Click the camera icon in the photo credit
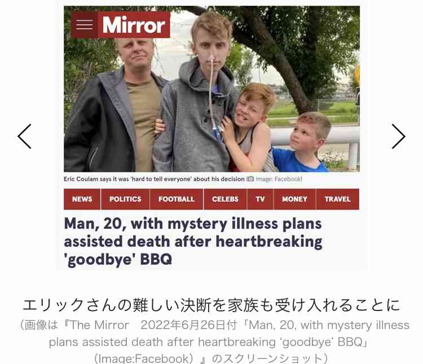The width and height of the screenshot is (423, 364). tap(250, 179)
